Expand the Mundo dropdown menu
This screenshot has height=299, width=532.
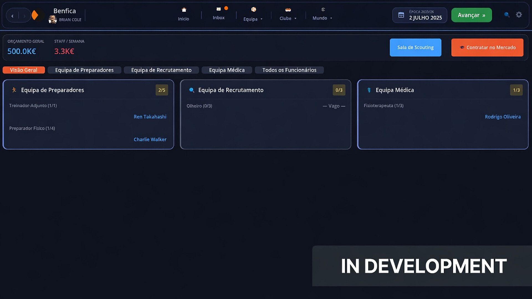322,18
